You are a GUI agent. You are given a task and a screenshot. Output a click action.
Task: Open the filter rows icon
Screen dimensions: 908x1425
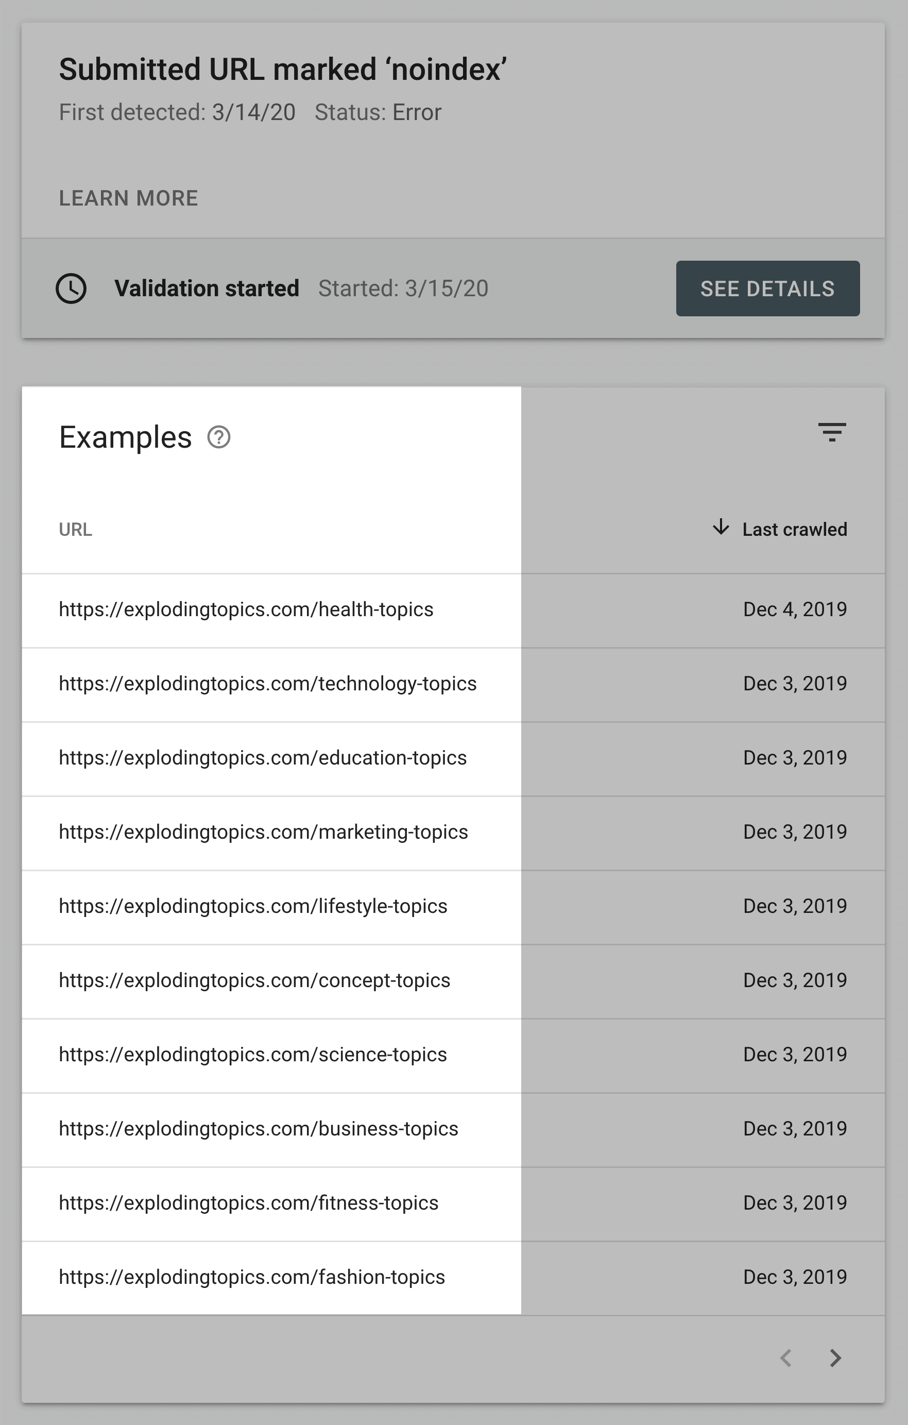point(832,432)
